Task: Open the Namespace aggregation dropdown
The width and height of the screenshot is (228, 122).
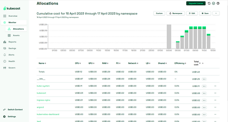Action: (176, 13)
